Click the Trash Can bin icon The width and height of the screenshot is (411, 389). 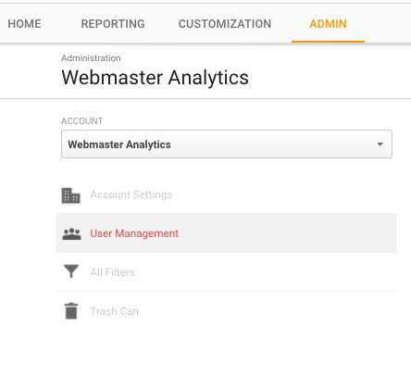[x=71, y=310]
